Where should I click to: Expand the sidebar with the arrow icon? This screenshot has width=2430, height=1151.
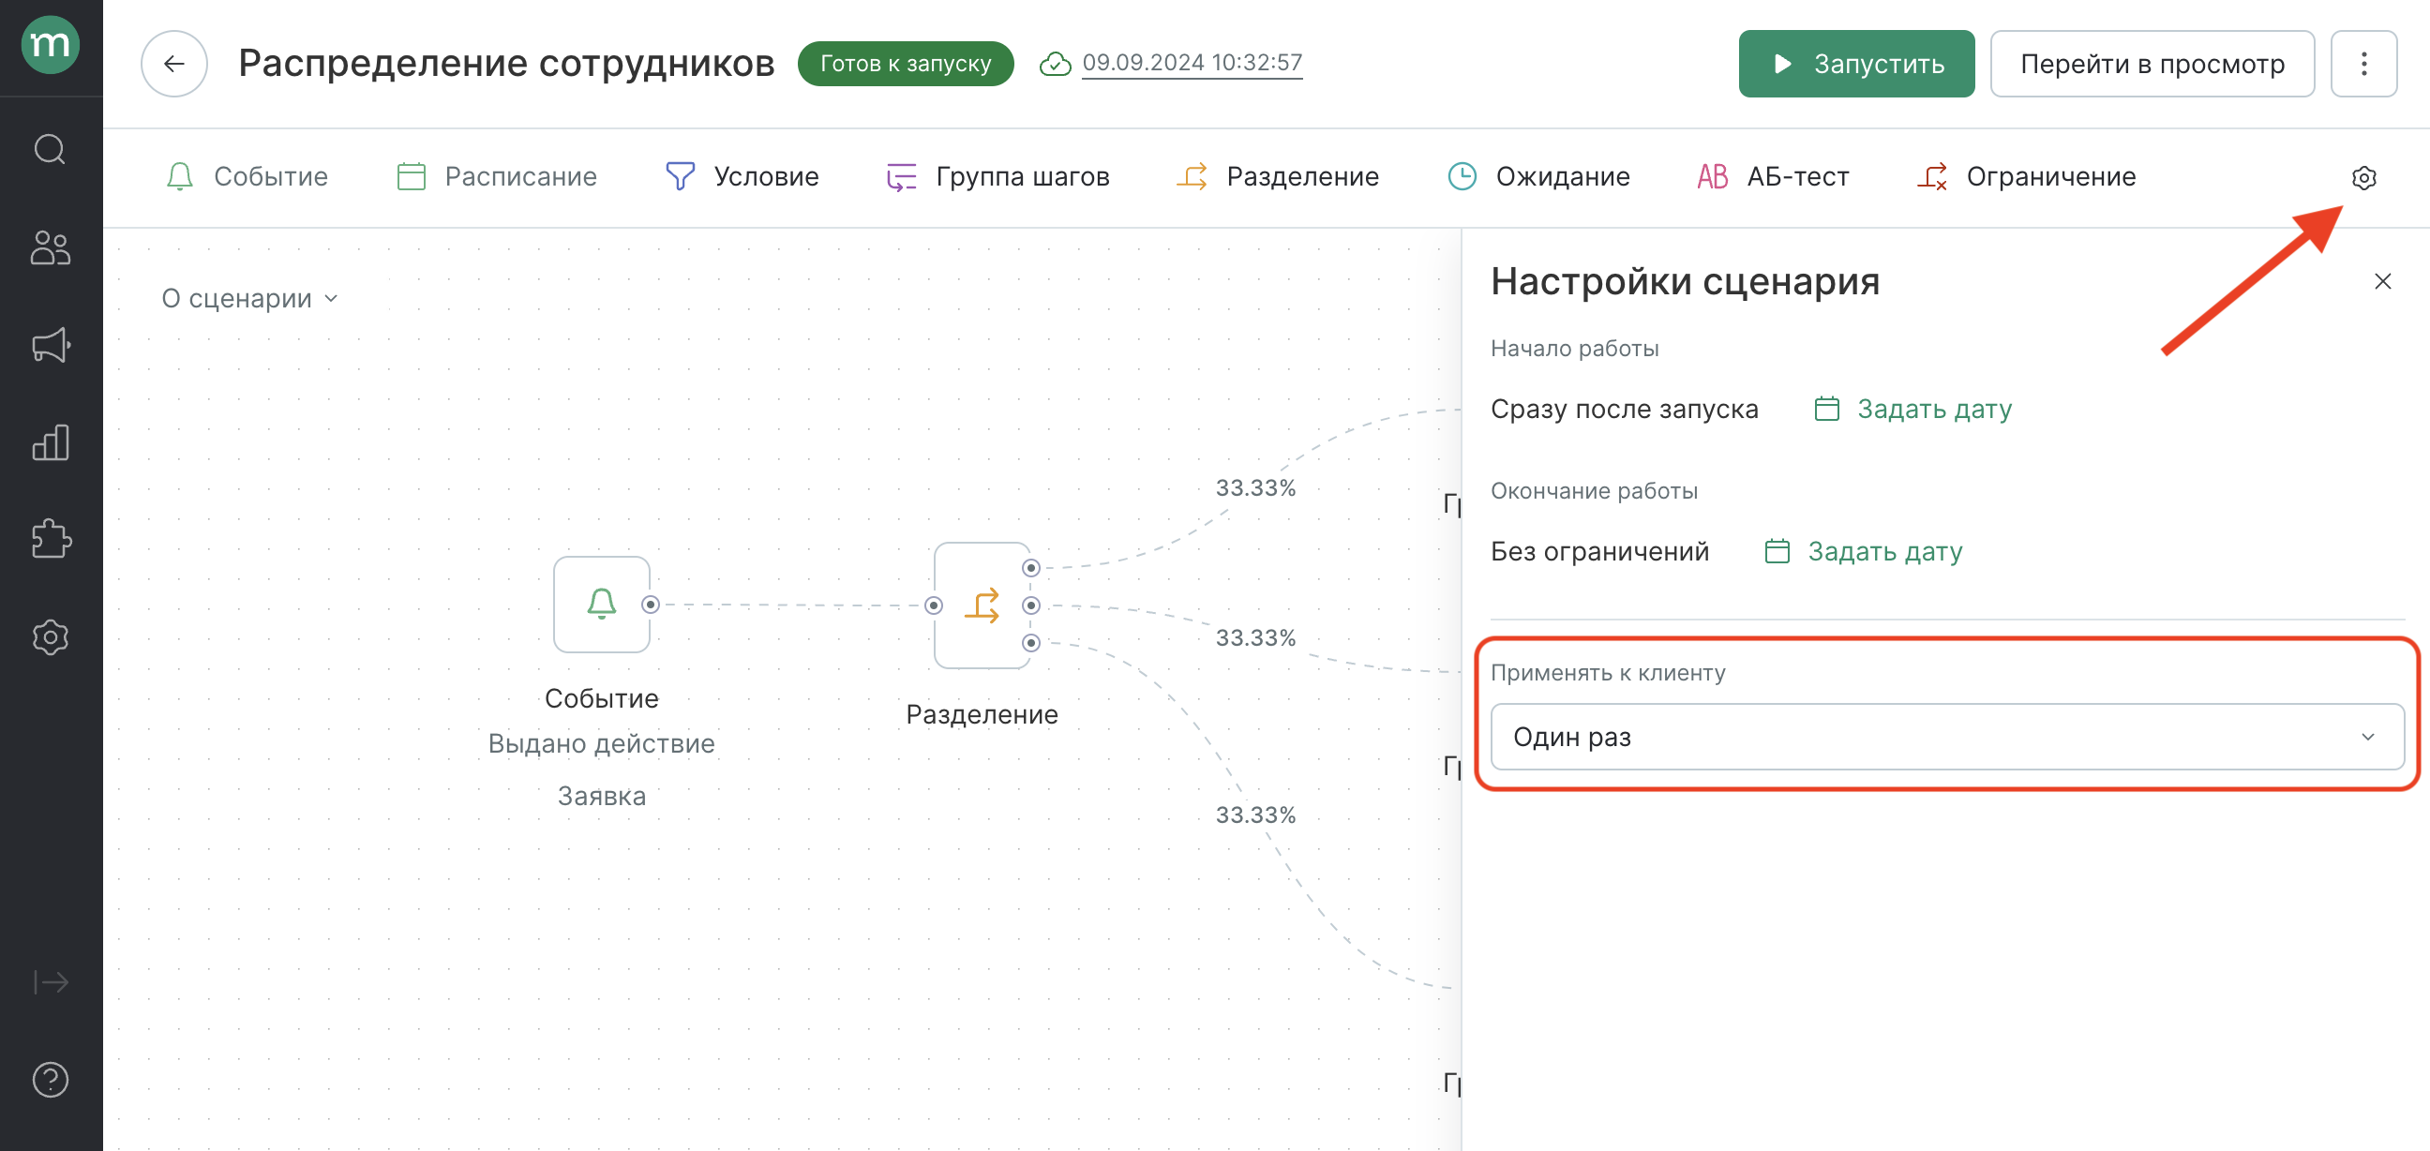51,982
